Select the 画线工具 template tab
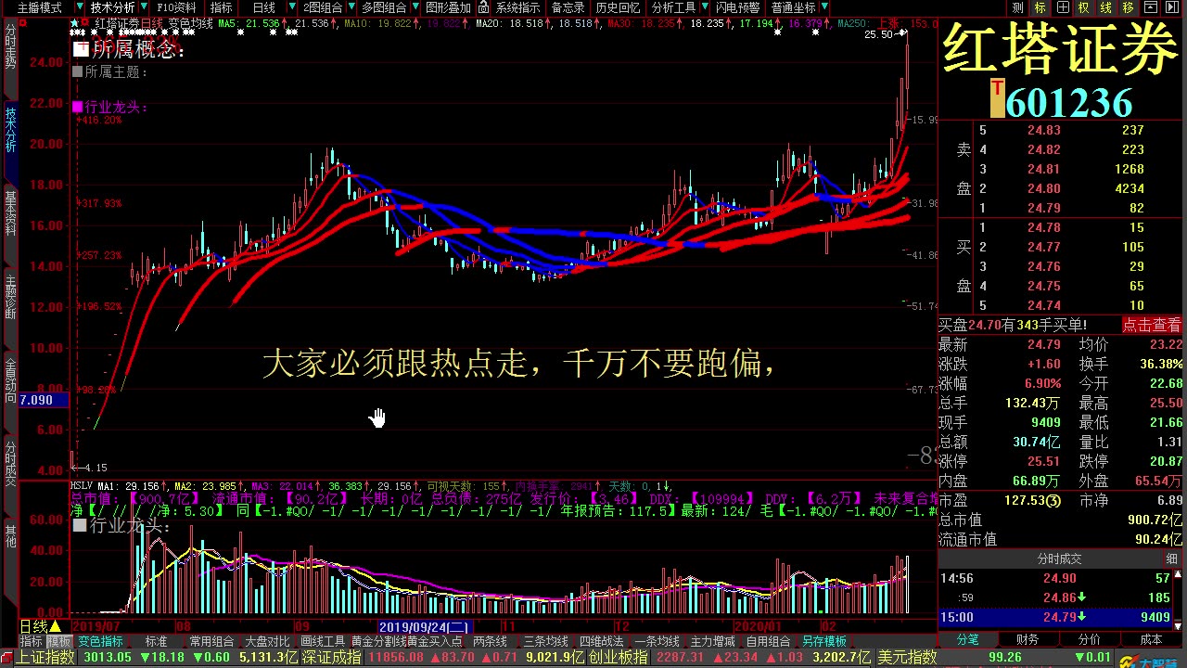1187x668 pixels. point(322,641)
